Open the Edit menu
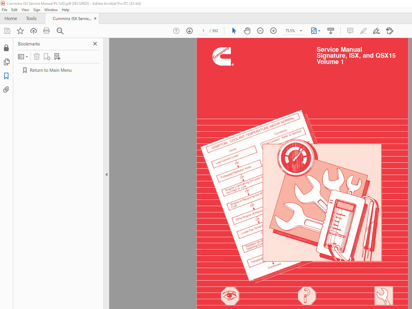The height and width of the screenshot is (309, 412). click(x=14, y=10)
